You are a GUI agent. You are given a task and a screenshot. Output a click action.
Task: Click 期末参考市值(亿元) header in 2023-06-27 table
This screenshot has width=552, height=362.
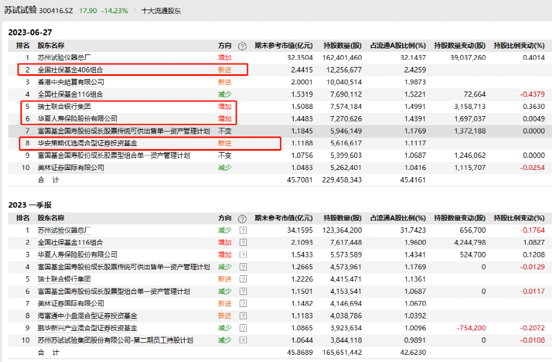[283, 45]
